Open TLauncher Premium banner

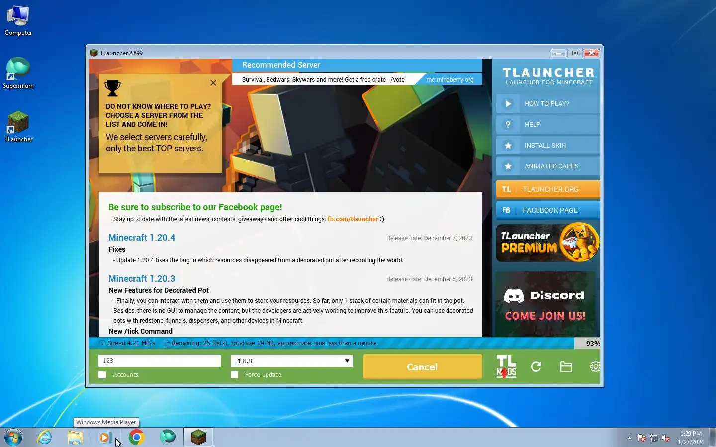coord(548,243)
